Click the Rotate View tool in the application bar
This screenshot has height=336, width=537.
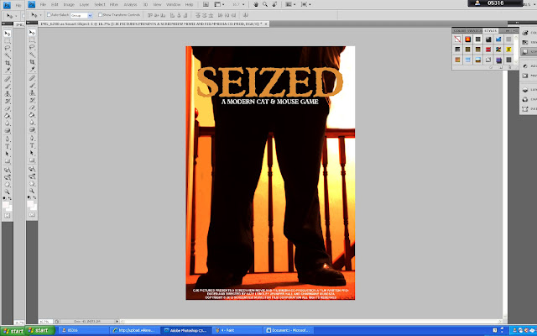(274, 4)
